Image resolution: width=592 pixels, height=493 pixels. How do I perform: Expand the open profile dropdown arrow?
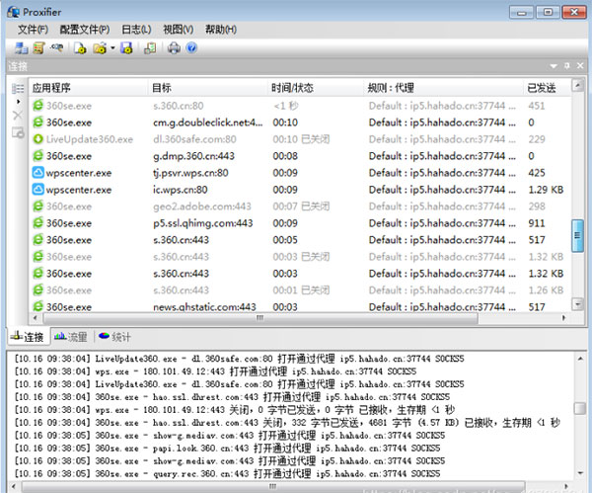point(112,48)
